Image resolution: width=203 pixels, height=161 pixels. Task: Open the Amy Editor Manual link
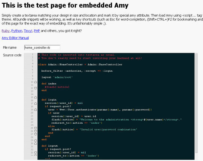(x=15, y=38)
